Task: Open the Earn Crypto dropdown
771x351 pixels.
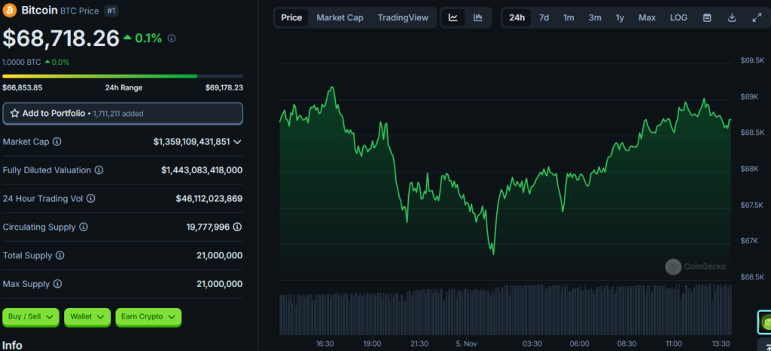Action: coord(148,317)
